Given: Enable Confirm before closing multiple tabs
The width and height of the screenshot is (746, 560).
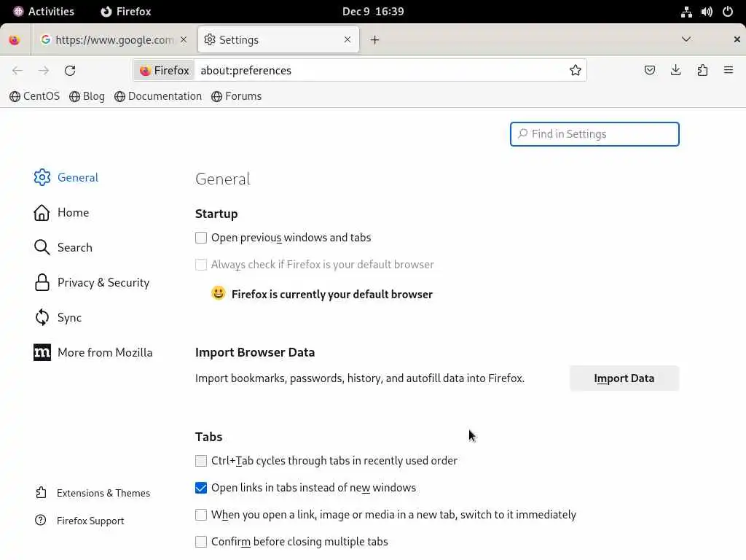Looking at the screenshot, I should pos(201,542).
